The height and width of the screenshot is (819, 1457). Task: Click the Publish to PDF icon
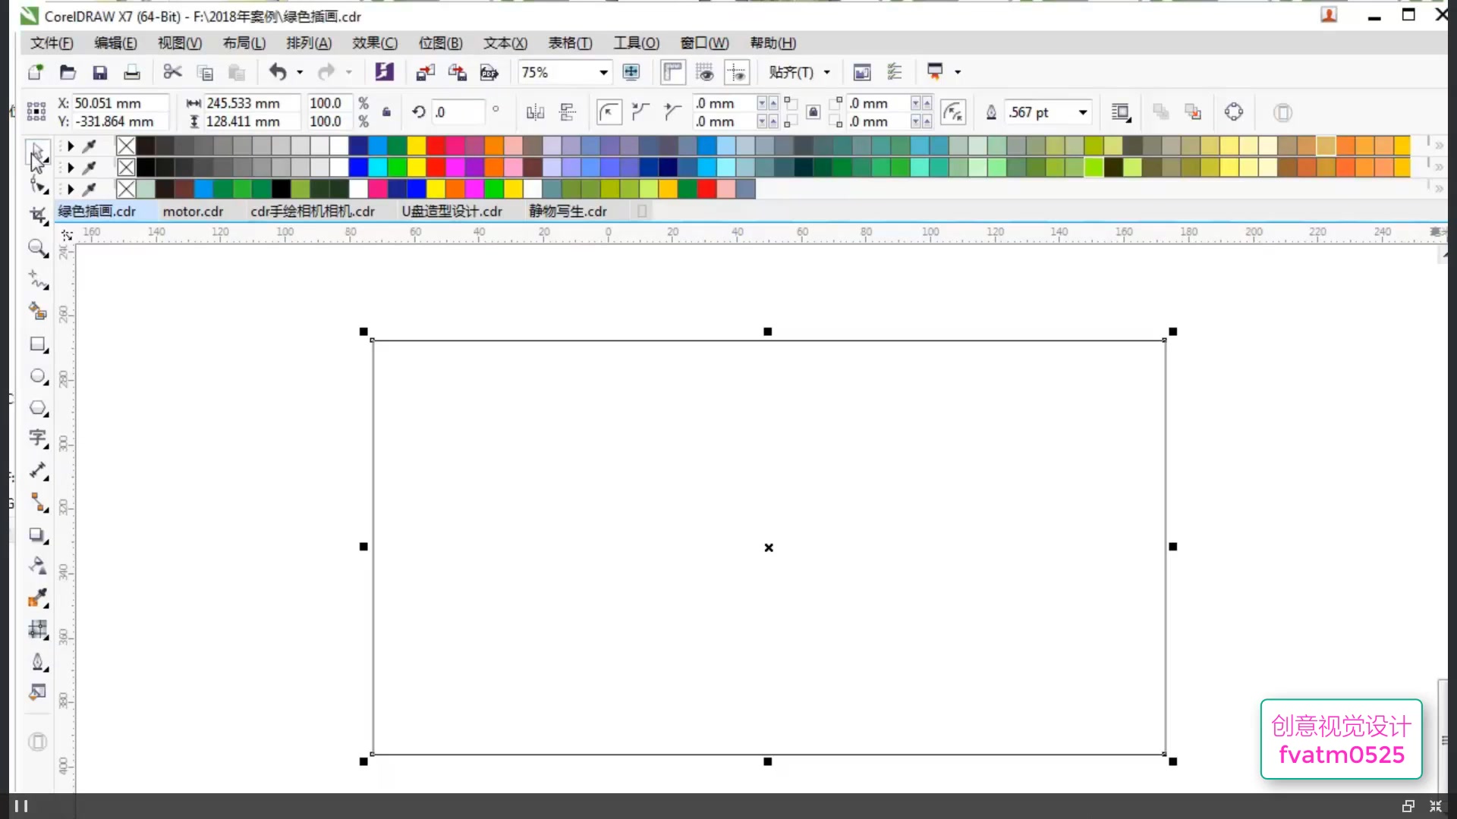coord(489,72)
